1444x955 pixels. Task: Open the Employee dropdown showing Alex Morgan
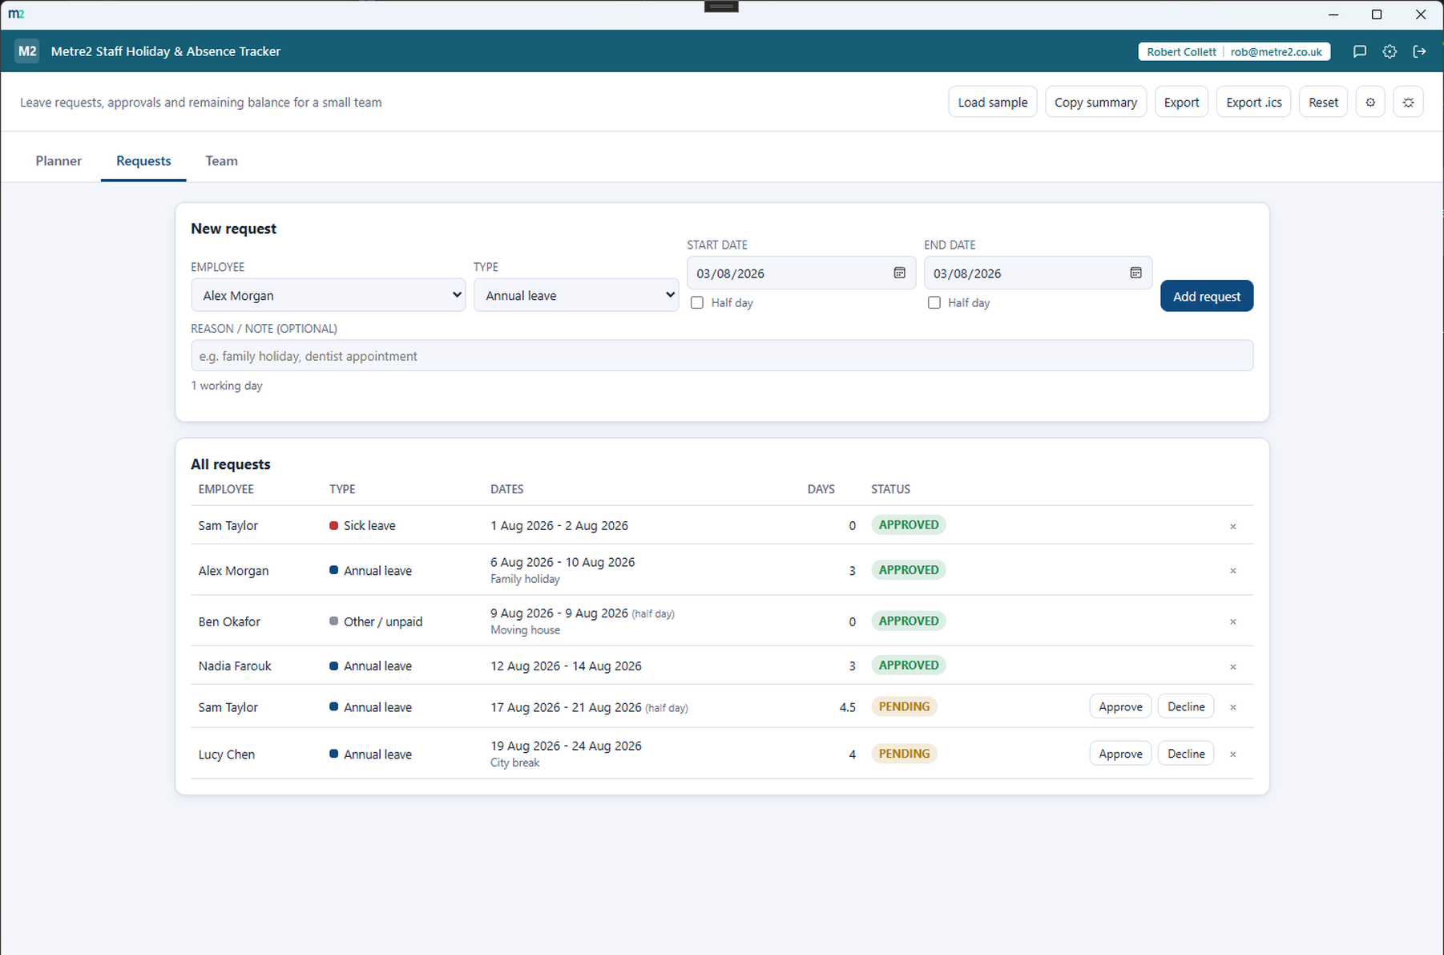coord(328,295)
